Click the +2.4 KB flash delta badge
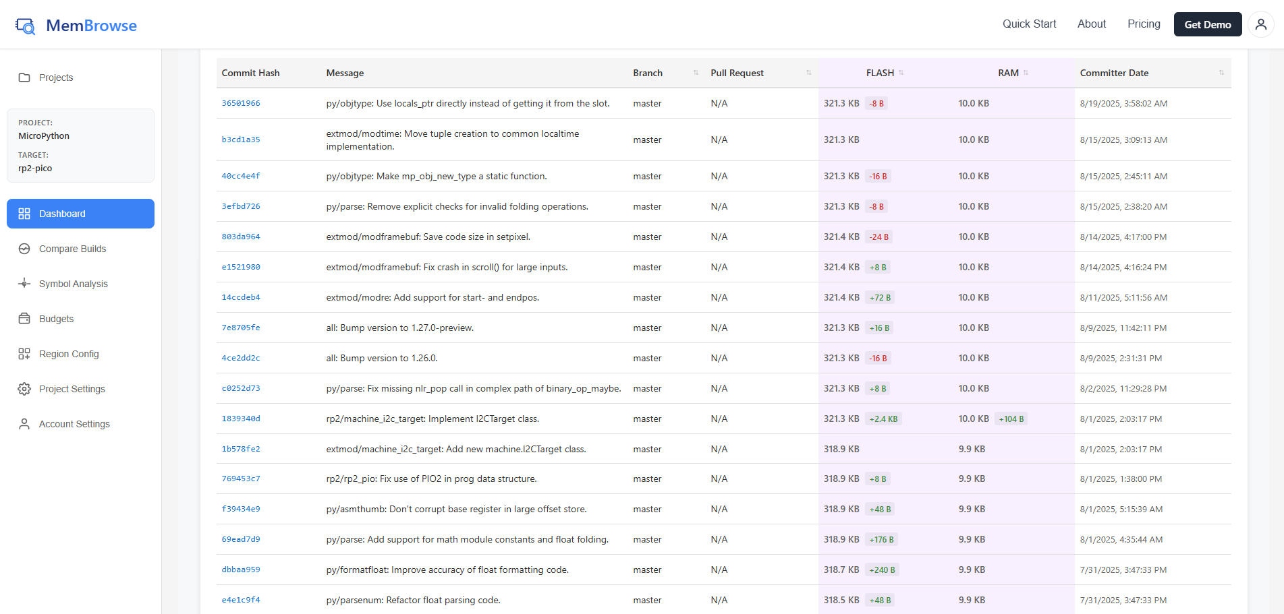The height and width of the screenshot is (614, 1284). click(883, 419)
